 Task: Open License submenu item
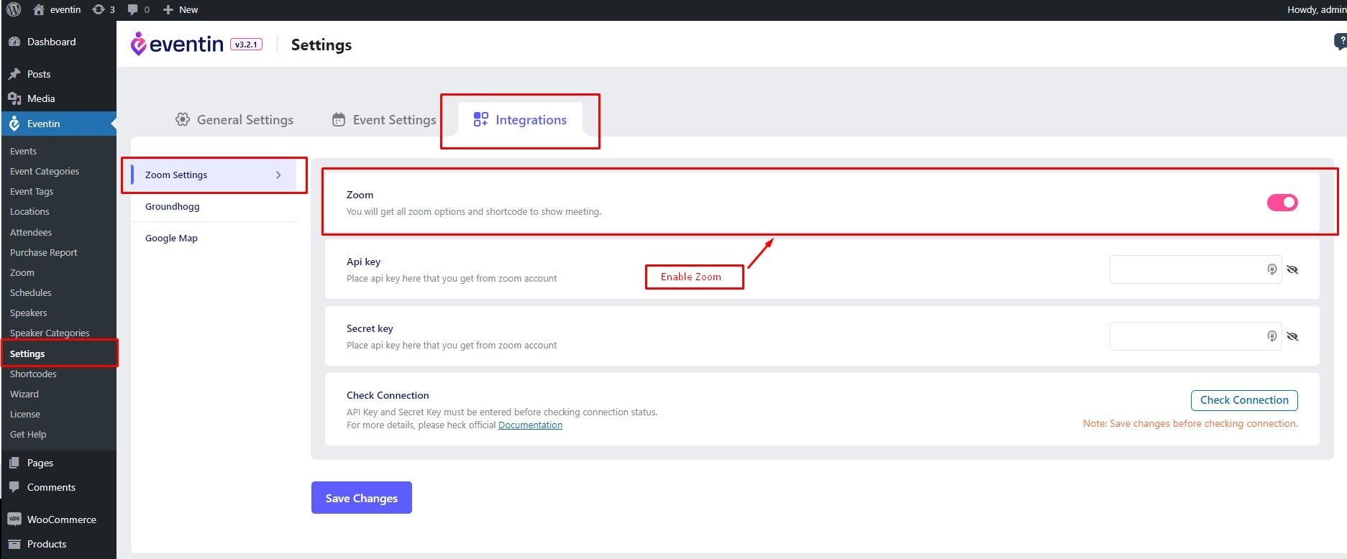pyautogui.click(x=25, y=414)
